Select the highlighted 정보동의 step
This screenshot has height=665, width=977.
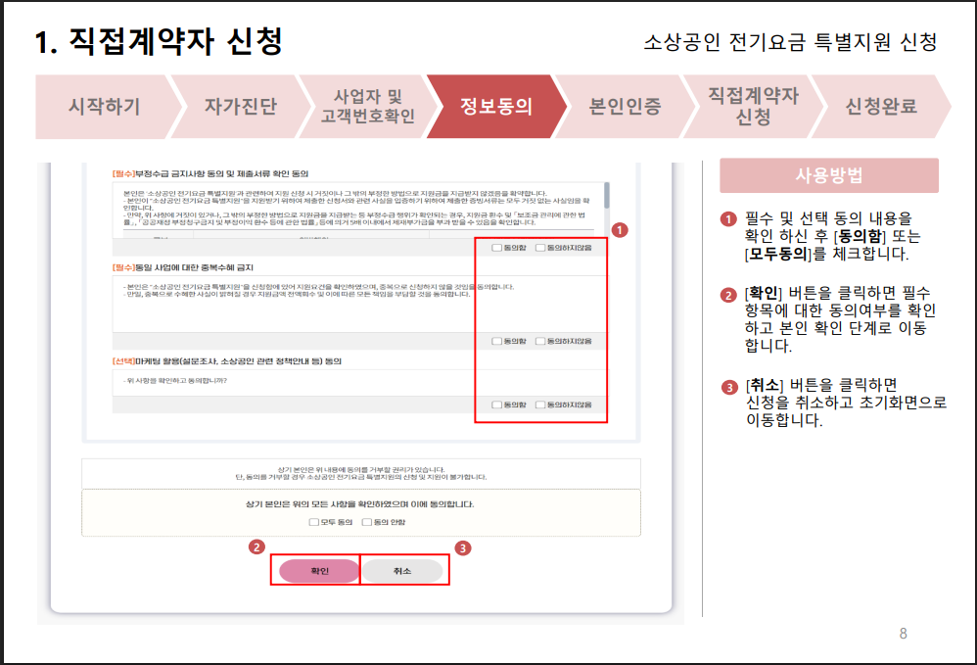pyautogui.click(x=497, y=108)
